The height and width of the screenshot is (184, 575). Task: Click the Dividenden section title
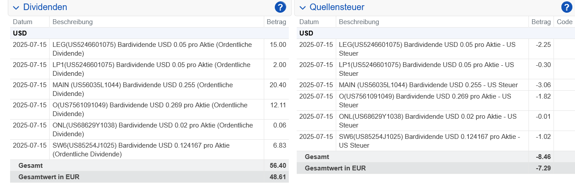45,7
